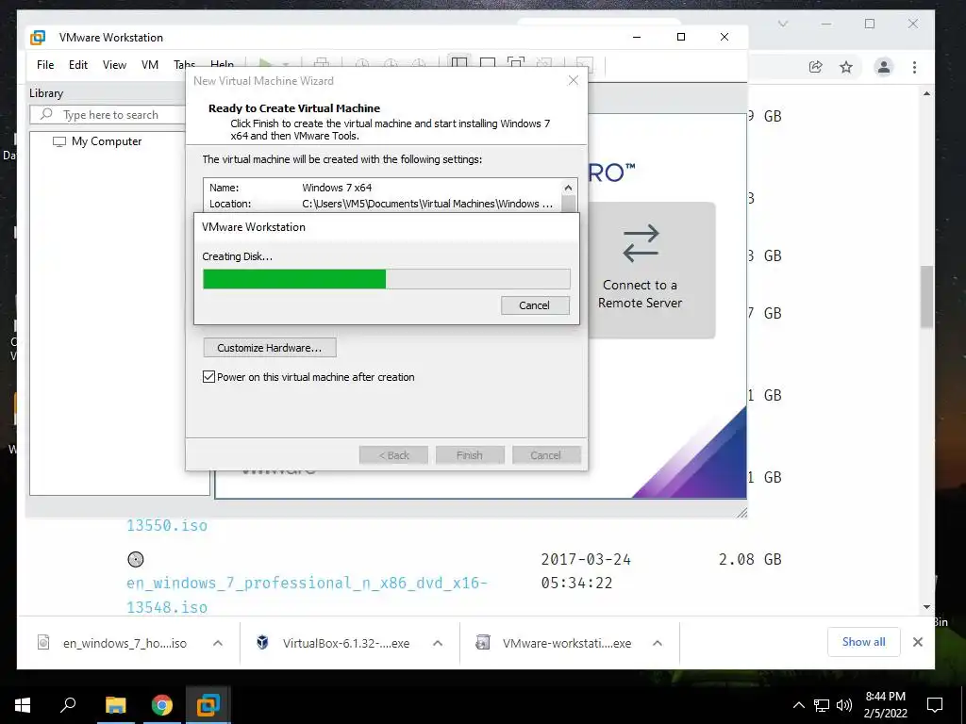Screen dimensions: 966x724
Task: Open the View menu in VMware
Action: click(114, 65)
